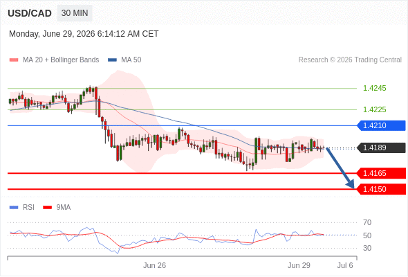
Task: Click the pink MA 20 color swatch
Action: pos(14,60)
